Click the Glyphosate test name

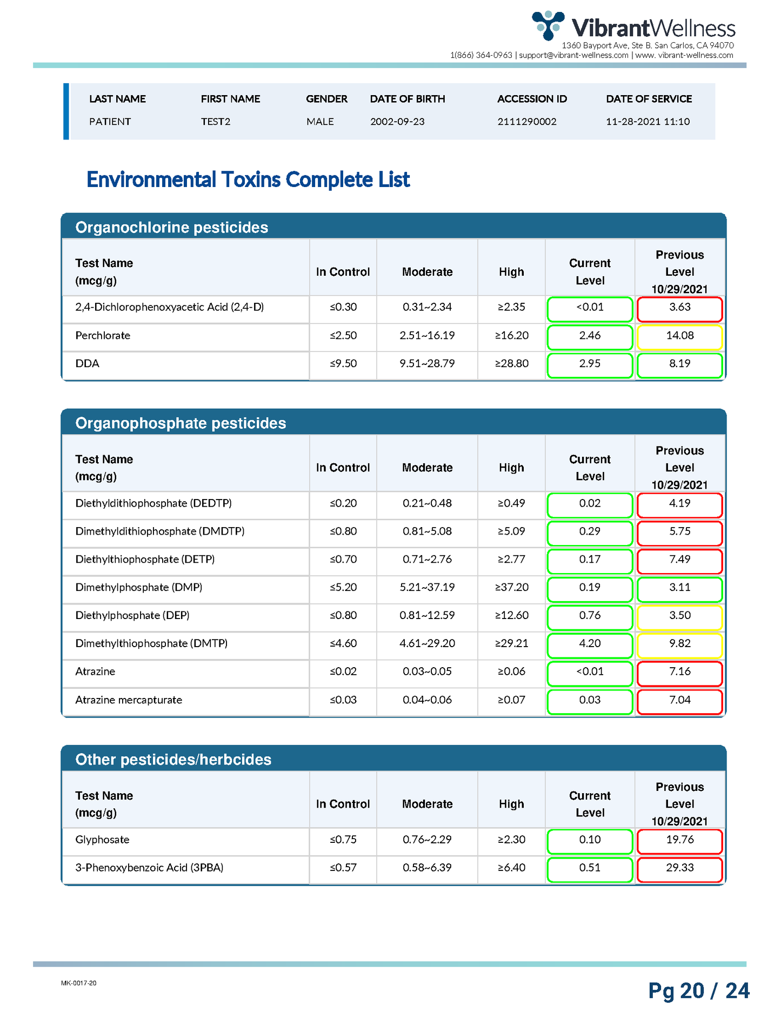click(x=103, y=840)
